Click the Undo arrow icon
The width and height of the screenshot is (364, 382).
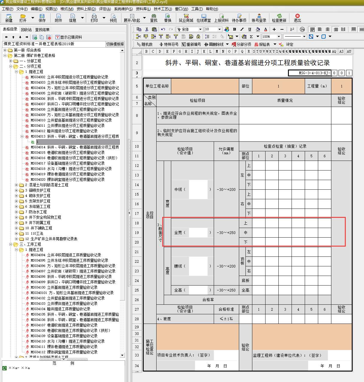point(163,29)
